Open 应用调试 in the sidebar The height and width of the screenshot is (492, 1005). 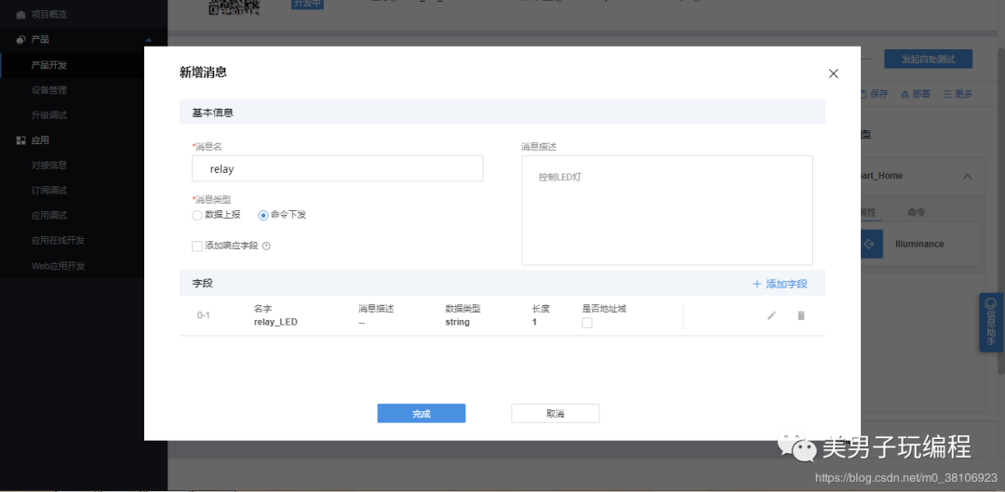(49, 215)
